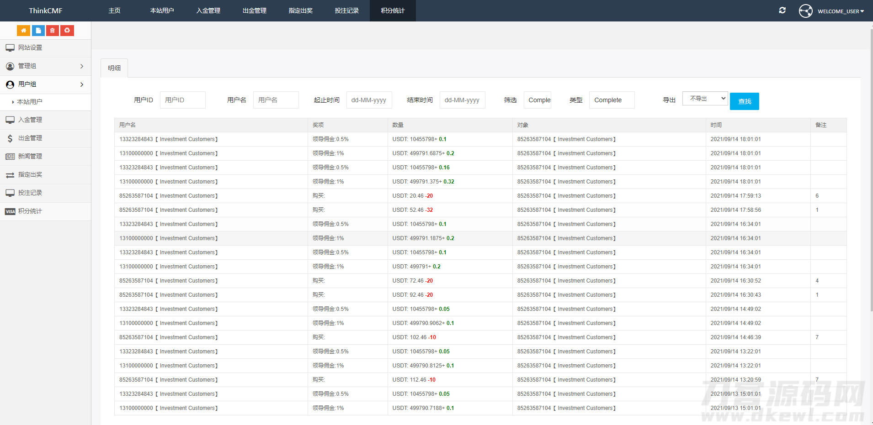Expand the 管理组 sidebar group

45,66
